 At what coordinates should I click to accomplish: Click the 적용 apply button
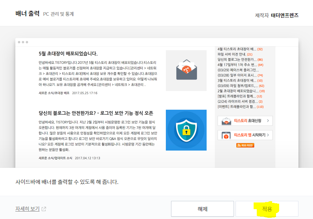267,209
